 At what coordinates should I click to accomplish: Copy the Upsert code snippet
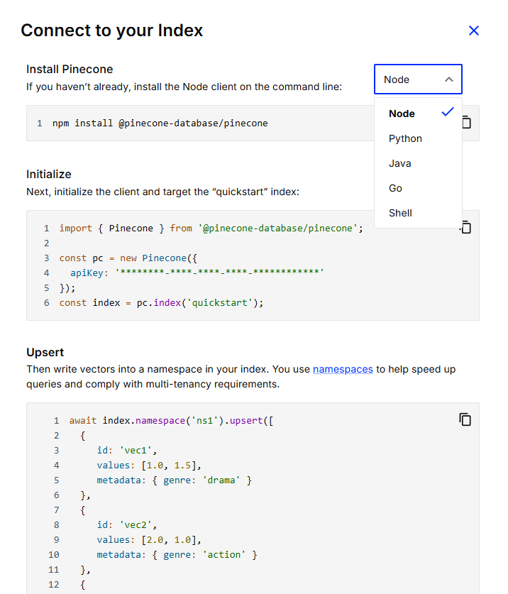click(x=465, y=419)
